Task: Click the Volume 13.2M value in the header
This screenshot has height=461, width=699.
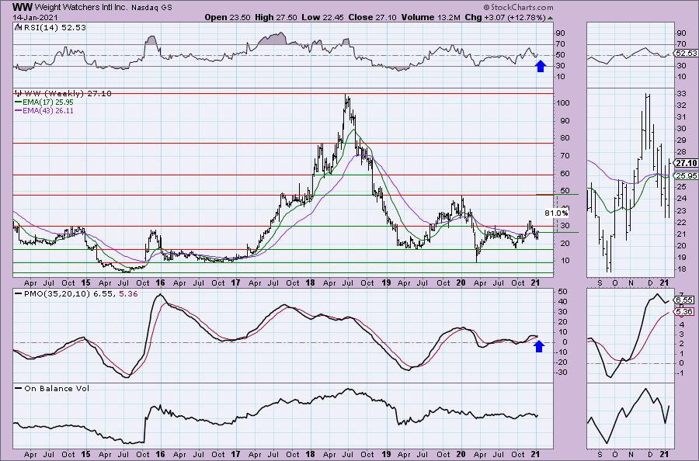Action: [430, 17]
